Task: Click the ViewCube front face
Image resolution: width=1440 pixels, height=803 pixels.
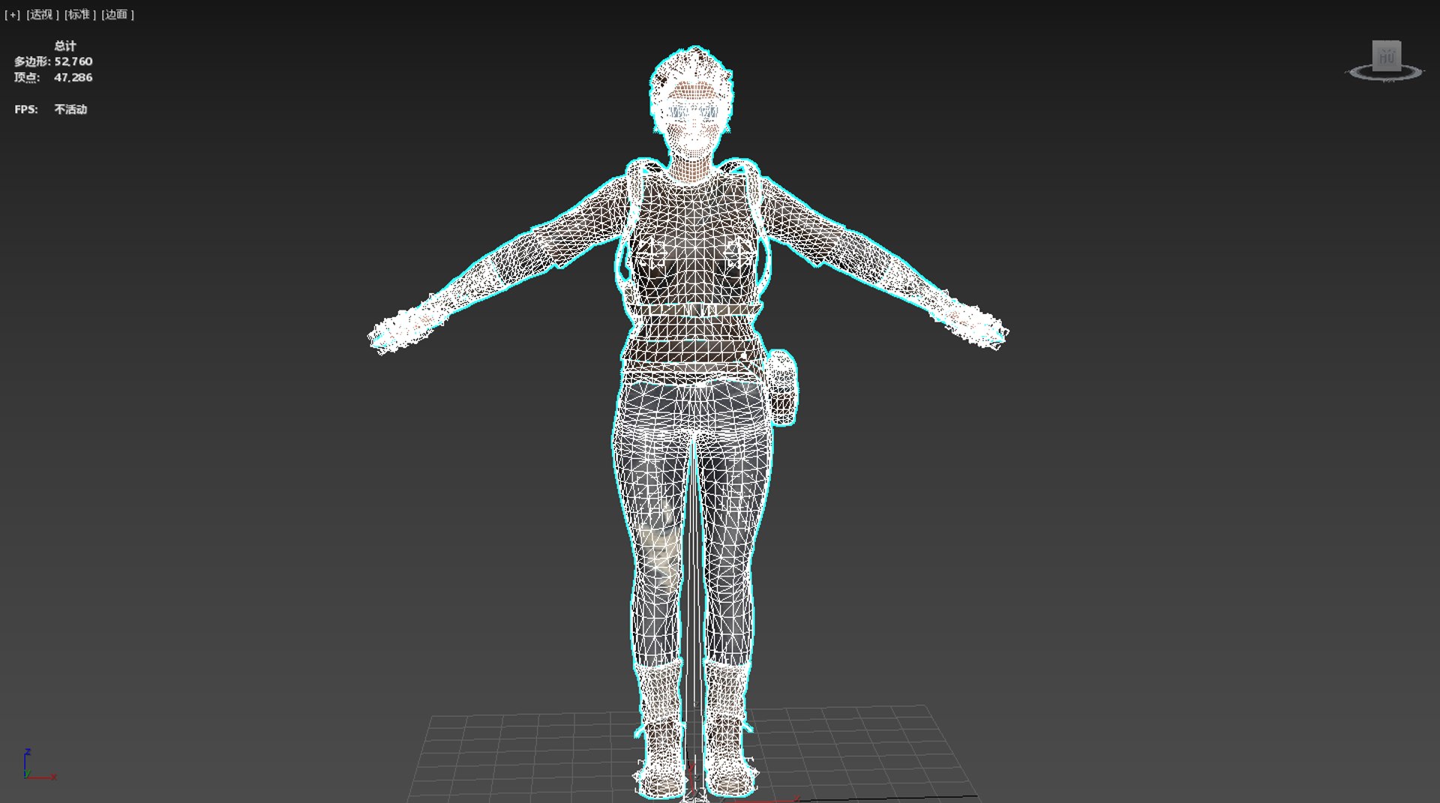Action: [1386, 56]
